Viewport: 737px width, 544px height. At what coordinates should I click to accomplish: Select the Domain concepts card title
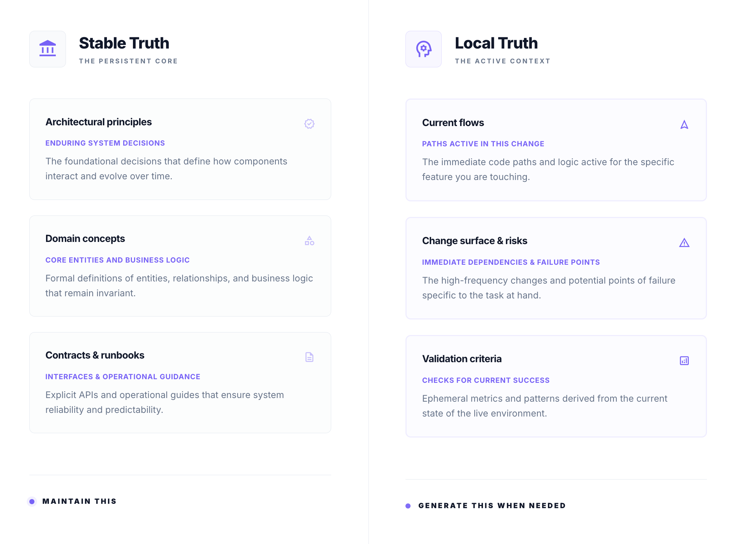[85, 239]
